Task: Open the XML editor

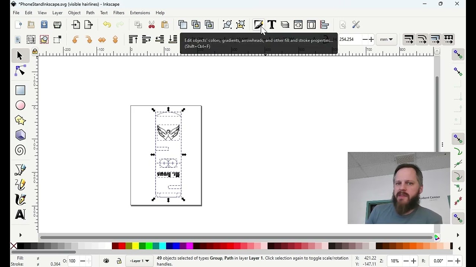Action: (298, 25)
